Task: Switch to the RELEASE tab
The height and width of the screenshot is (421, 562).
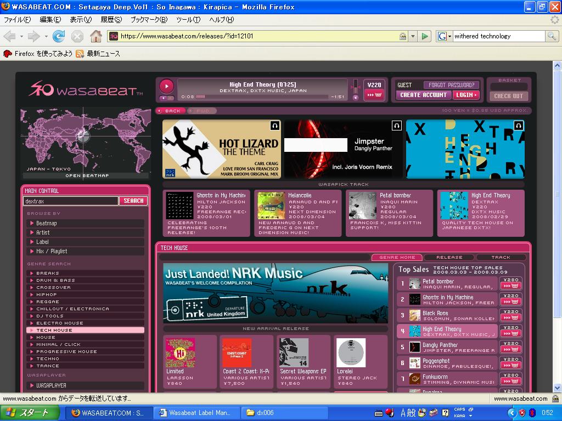Action: 449,258
